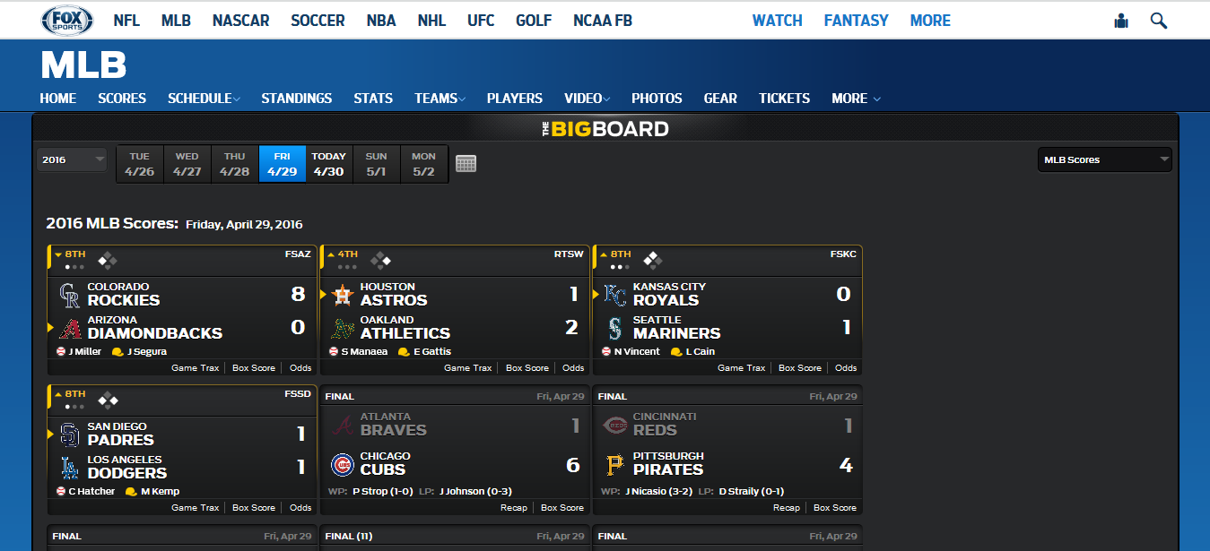This screenshot has width=1210, height=551.
Task: Click the baseball icon next to J Miller
Action: tap(61, 352)
